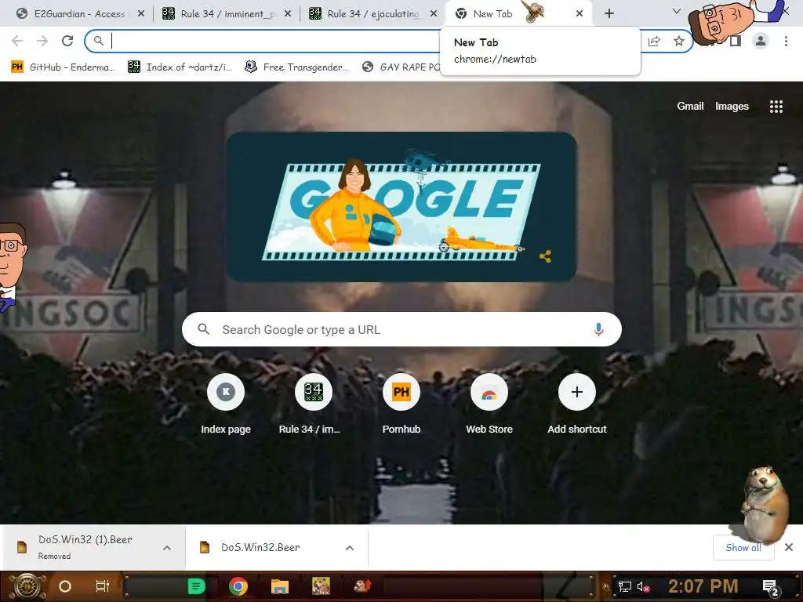Click the share icon on the Google doodle

coord(546,256)
